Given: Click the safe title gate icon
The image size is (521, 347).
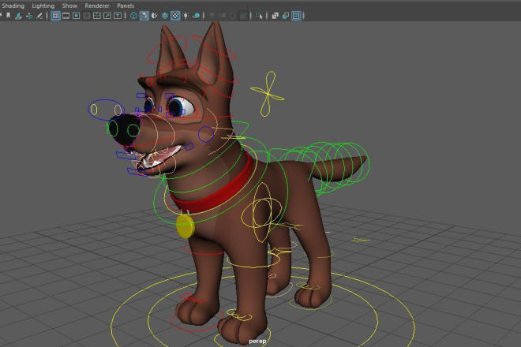Looking at the screenshot, I should (117, 15).
